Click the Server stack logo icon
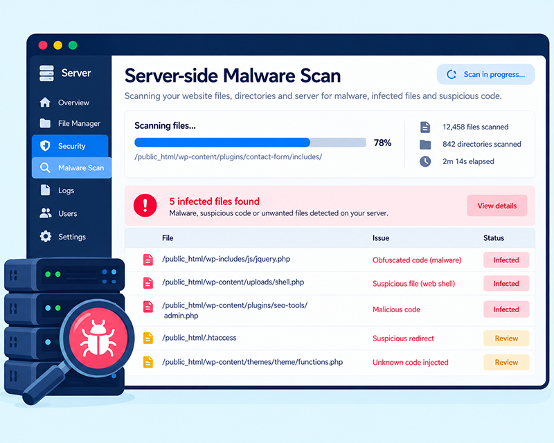The width and height of the screenshot is (554, 443). tap(46, 73)
